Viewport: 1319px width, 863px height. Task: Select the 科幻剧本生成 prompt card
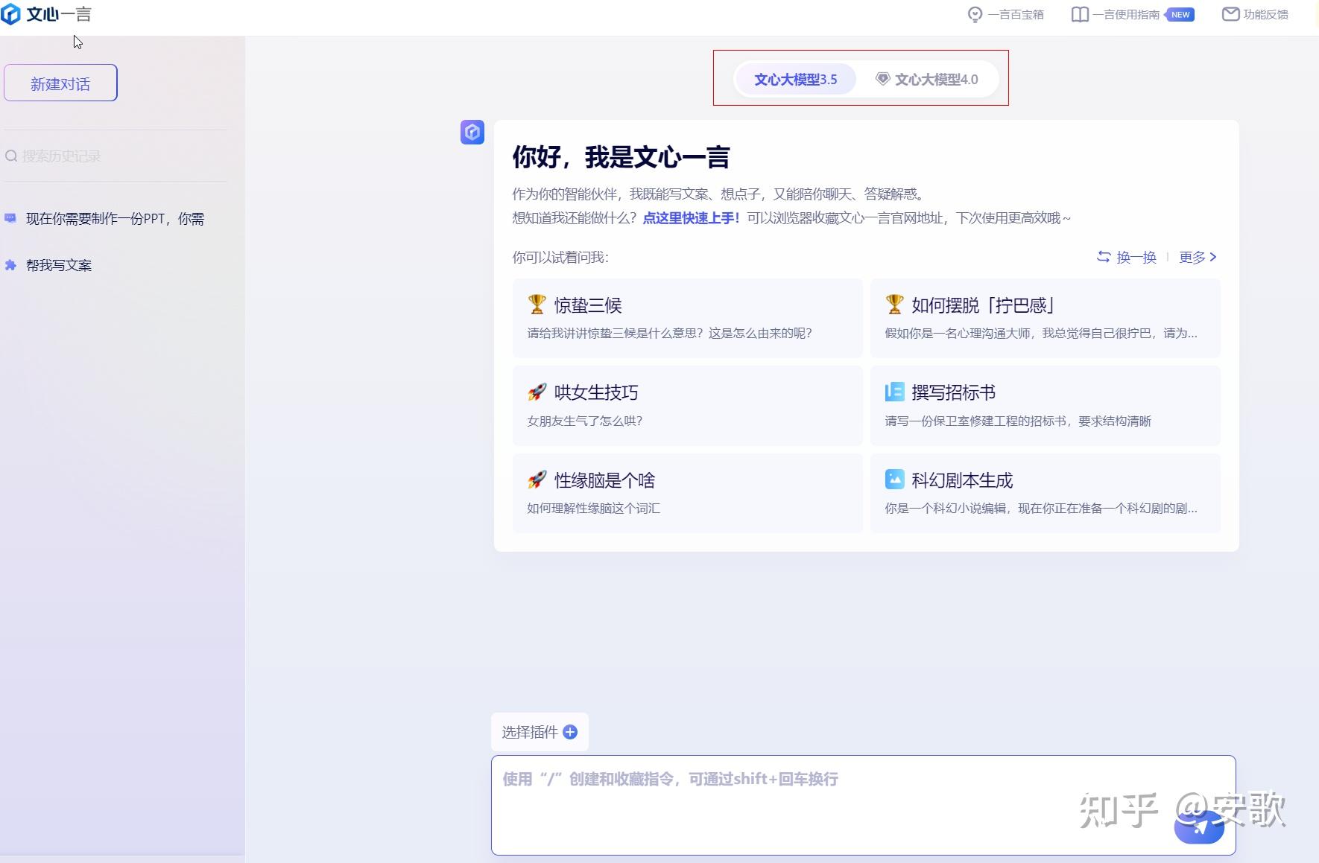click(1045, 493)
